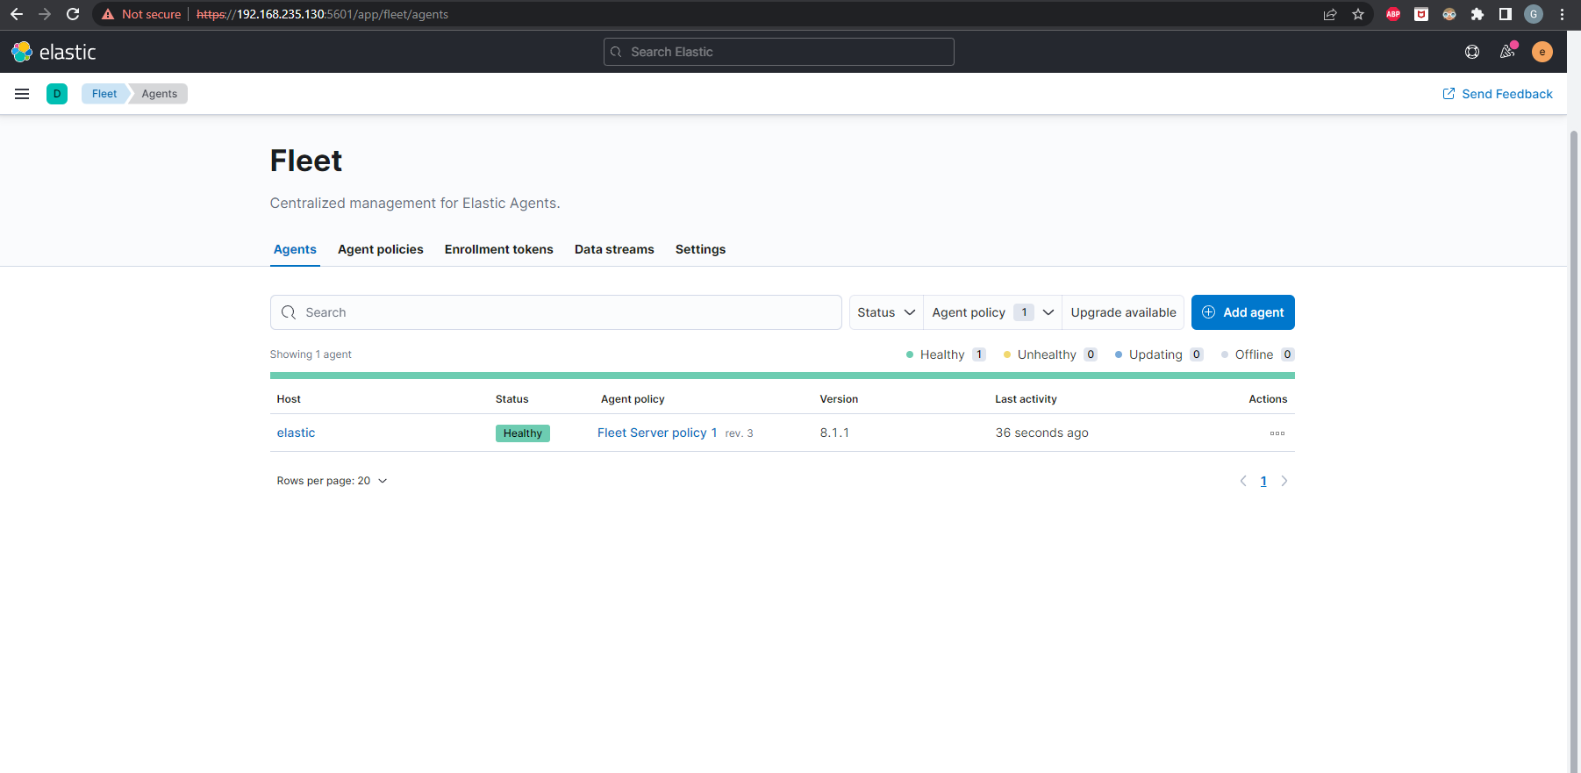1581x773 pixels.
Task: Open the help menu icon
Action: click(1472, 52)
